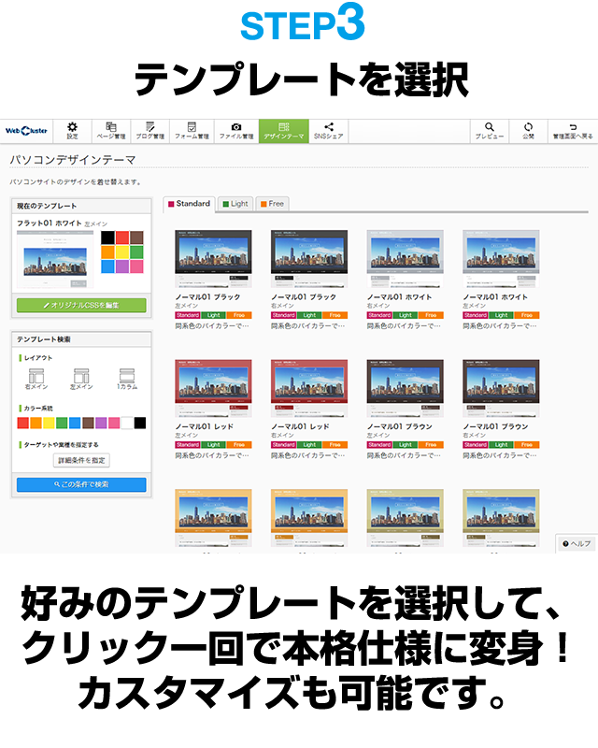Screen dimensions: 598x748
Task: Click the プレビュー magnifier icon
Action: pyautogui.click(x=489, y=130)
